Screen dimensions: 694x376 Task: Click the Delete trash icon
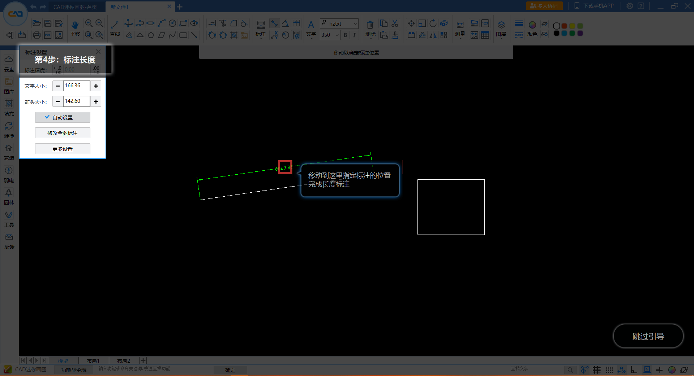[370, 25]
